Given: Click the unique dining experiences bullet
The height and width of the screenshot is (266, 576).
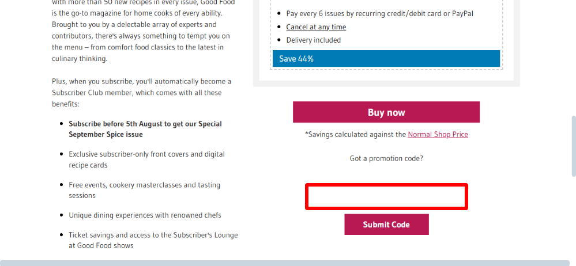Looking at the screenshot, I should click(145, 215).
